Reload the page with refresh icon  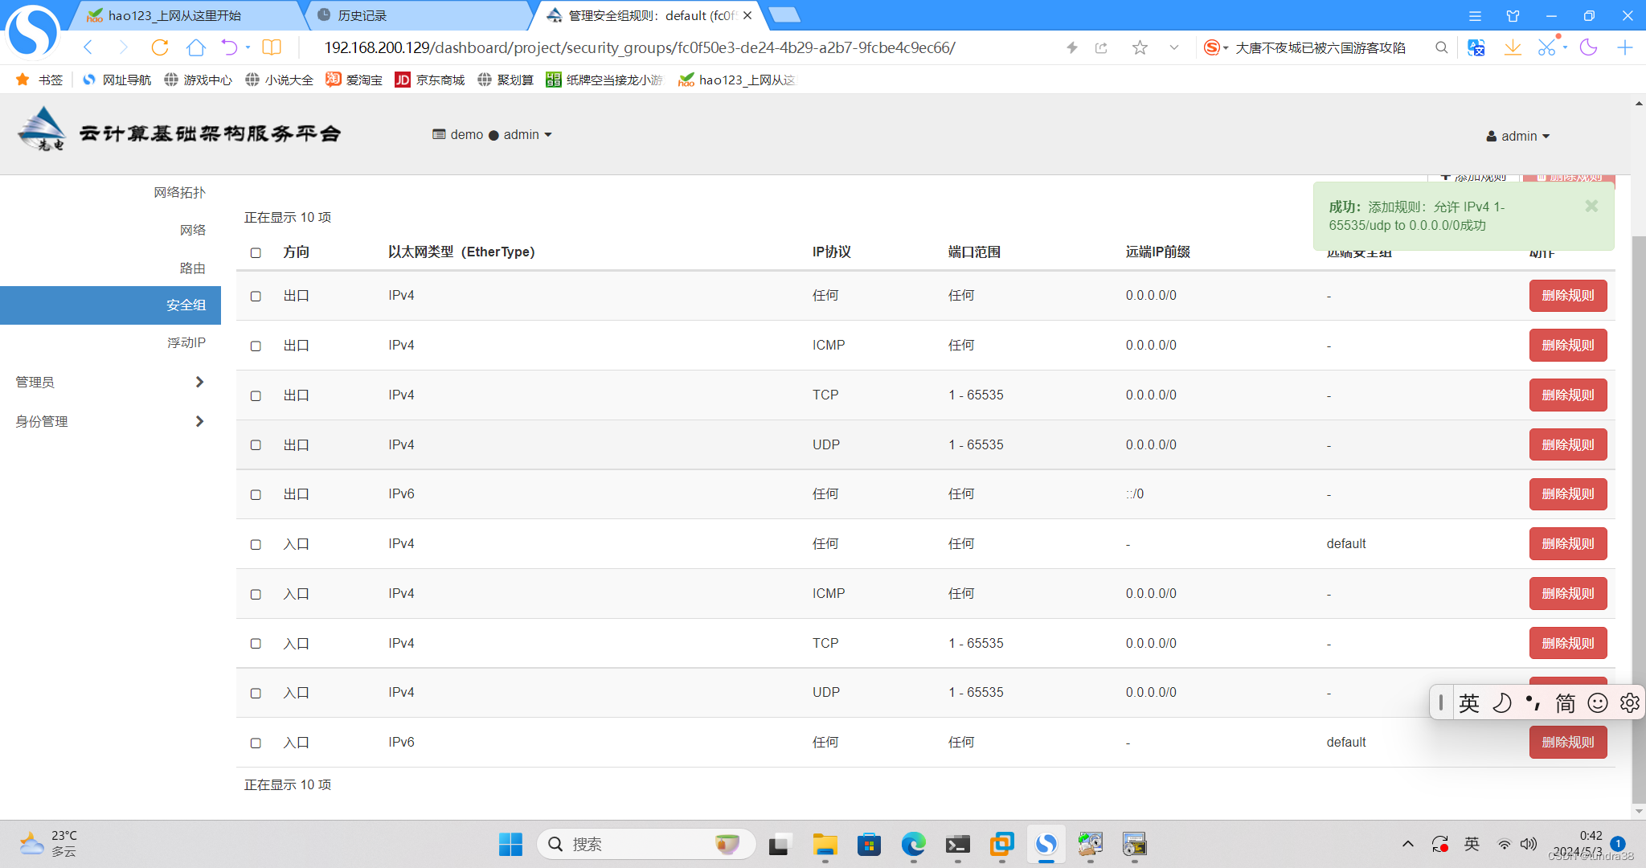pyautogui.click(x=160, y=47)
